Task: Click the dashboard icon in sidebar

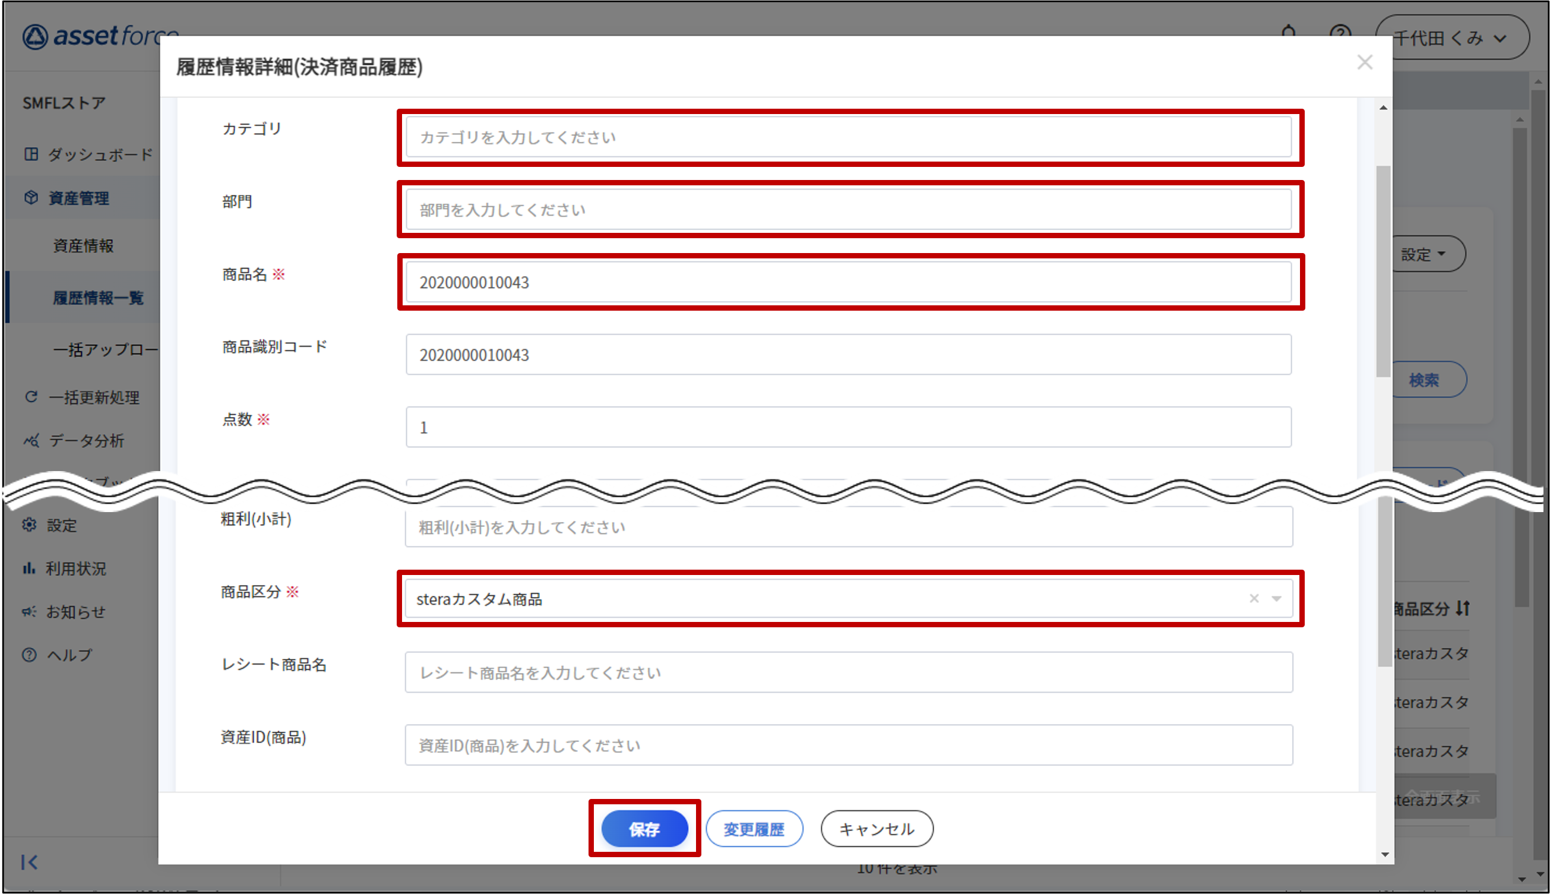Action: tap(31, 154)
